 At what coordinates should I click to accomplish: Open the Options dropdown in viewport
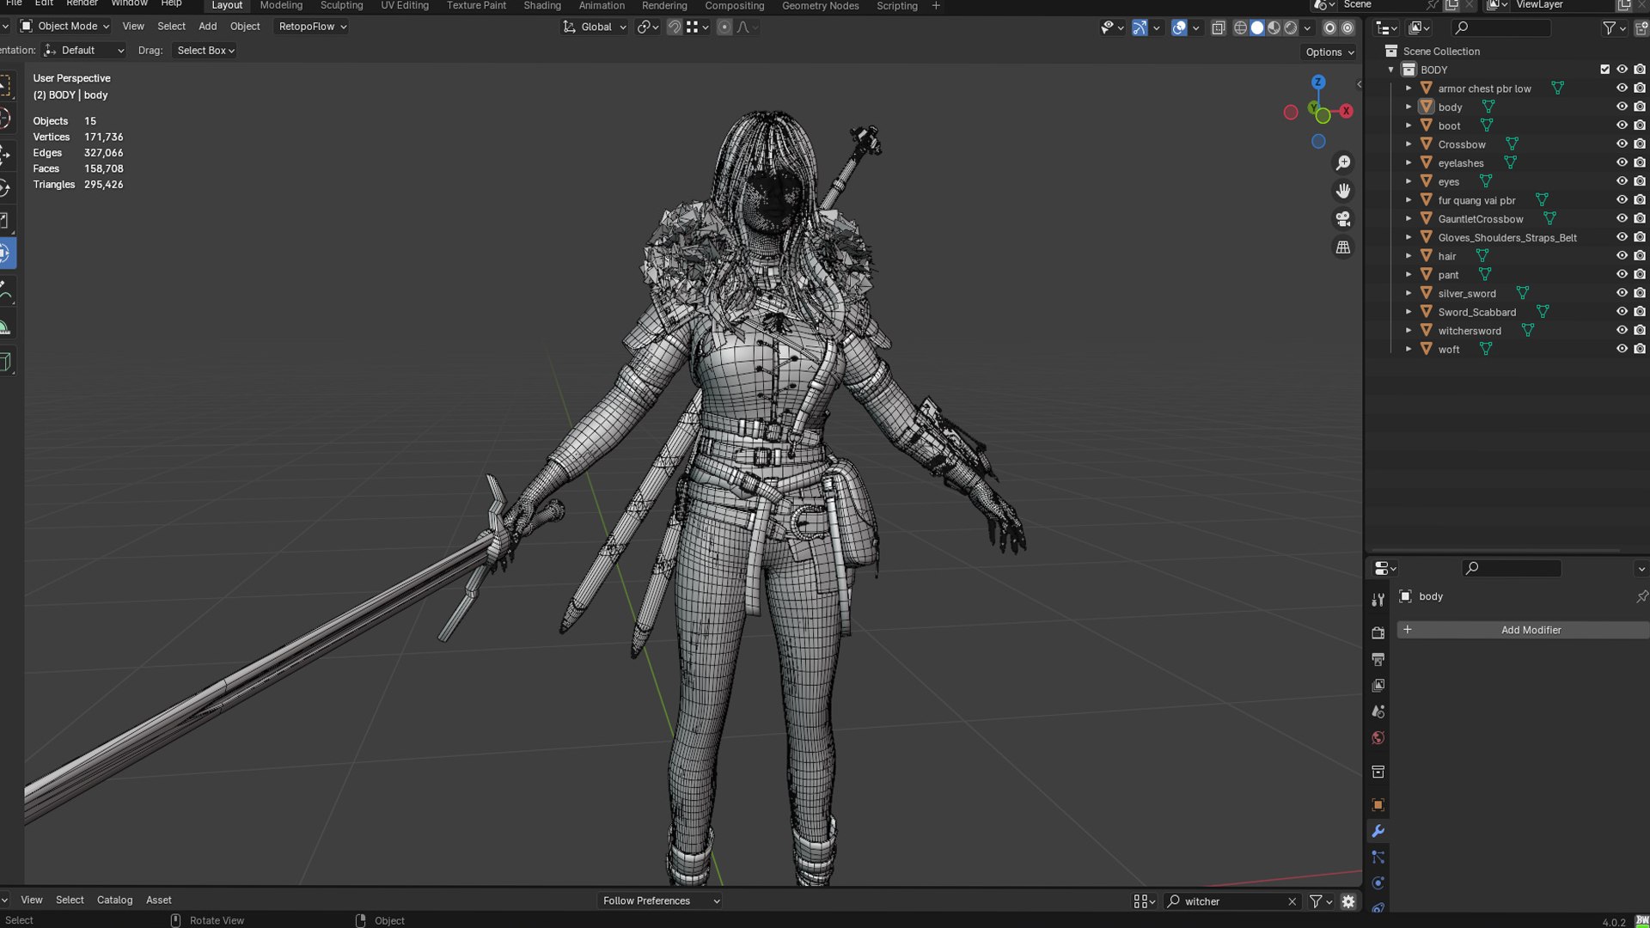[x=1329, y=52]
